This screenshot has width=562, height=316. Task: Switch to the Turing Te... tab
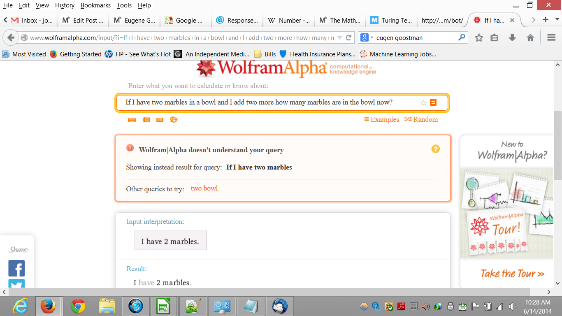click(x=391, y=20)
